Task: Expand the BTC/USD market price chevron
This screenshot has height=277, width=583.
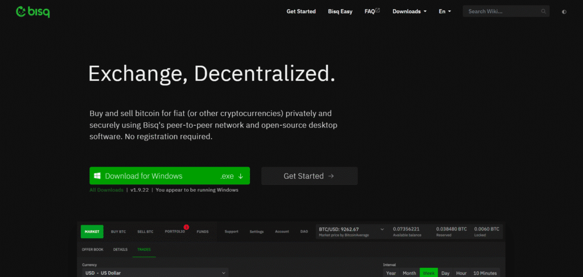Action: (x=381, y=229)
